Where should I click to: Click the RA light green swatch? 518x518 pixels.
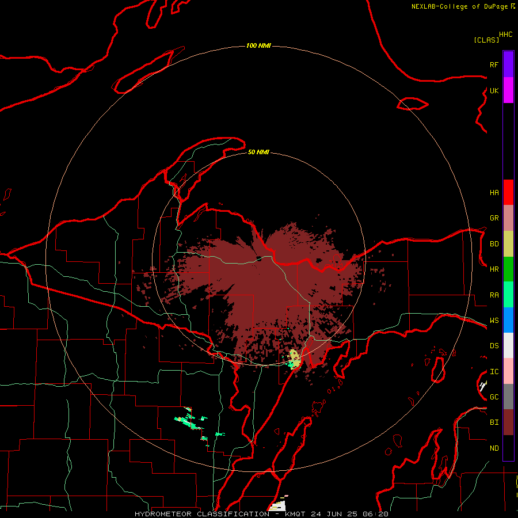tap(508, 295)
